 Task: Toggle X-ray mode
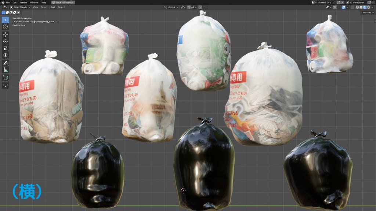pos(352,7)
